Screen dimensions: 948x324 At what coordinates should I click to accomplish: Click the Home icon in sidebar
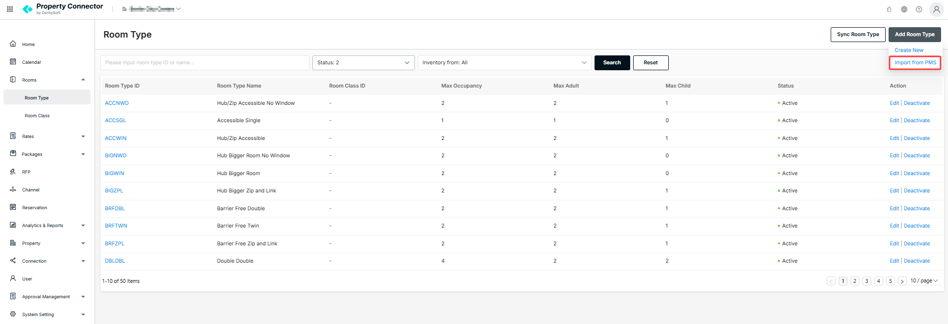13,44
